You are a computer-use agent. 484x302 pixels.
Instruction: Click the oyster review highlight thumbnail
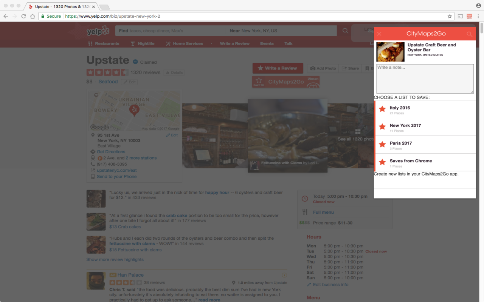(x=96, y=199)
